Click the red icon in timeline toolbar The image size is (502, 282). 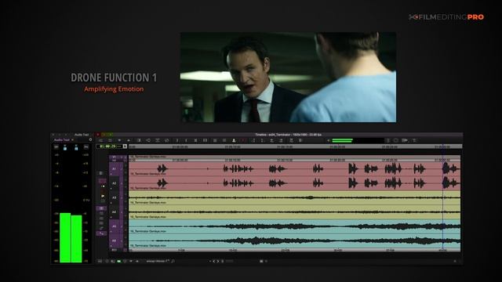point(244,140)
